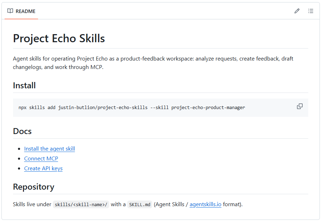Open the outline table of contents icon
Viewport: 322px width, 222px height.
pyautogui.click(x=310, y=11)
